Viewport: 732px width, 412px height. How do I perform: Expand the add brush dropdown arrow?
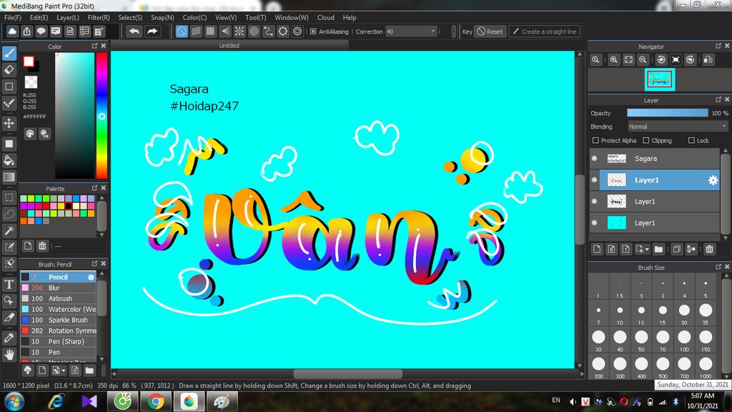pos(64,371)
